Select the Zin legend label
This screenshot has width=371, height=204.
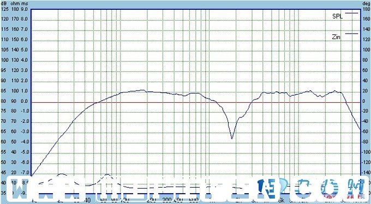coord(336,37)
